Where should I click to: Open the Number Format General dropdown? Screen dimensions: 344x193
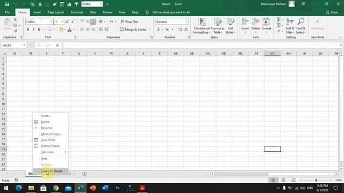[x=187, y=21]
